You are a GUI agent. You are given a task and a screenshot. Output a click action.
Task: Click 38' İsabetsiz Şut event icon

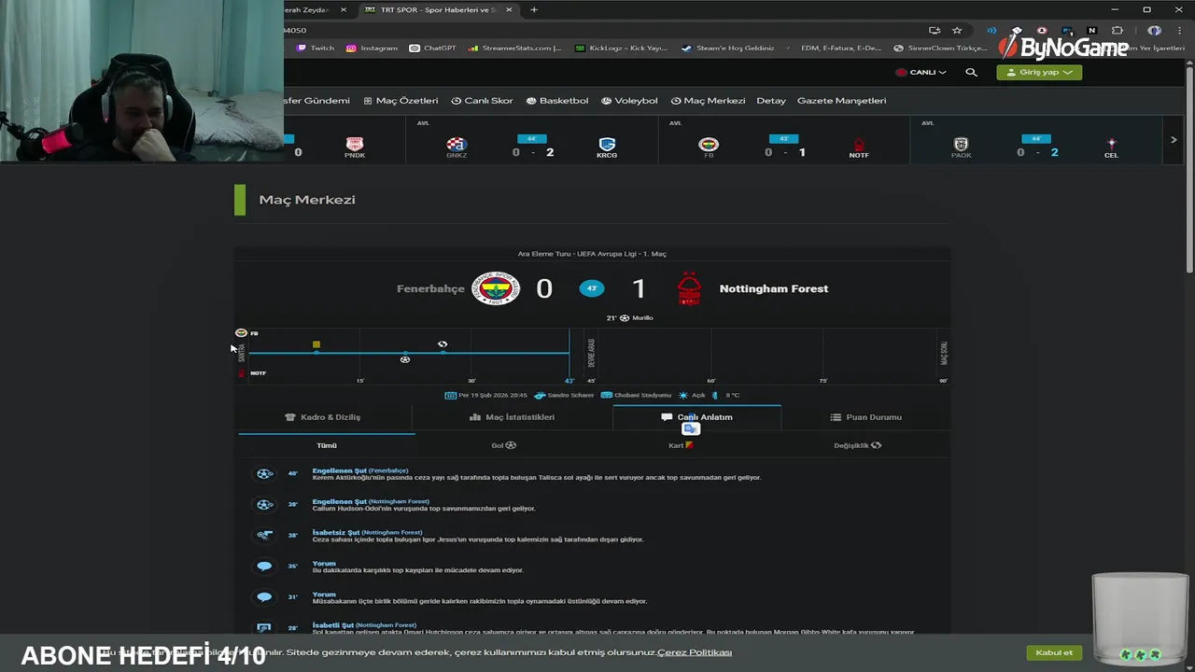[265, 536]
